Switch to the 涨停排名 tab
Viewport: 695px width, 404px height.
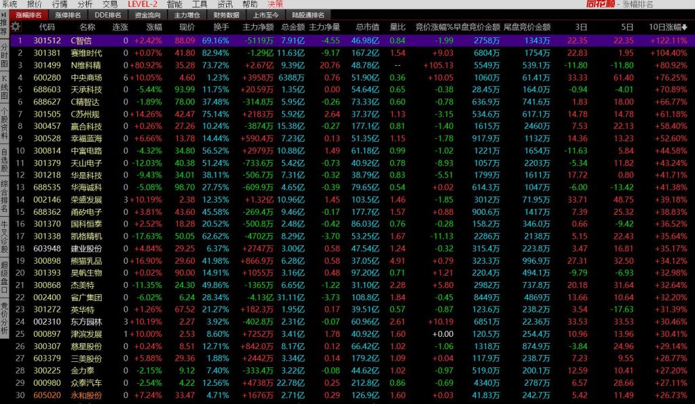click(68, 14)
